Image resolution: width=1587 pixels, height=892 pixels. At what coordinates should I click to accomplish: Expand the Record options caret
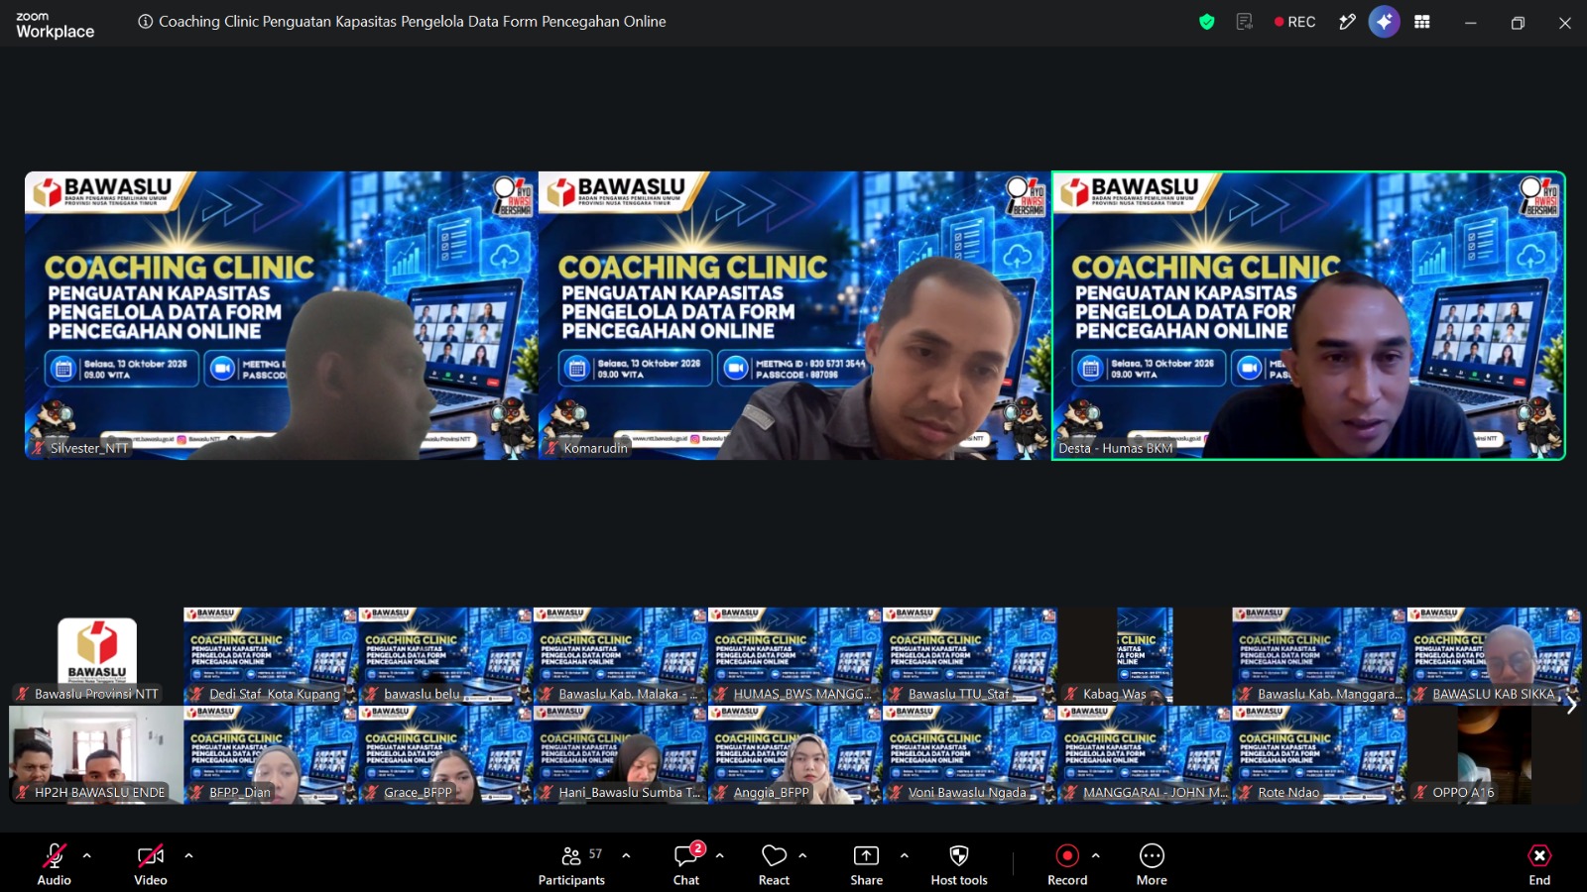pyautogui.click(x=1095, y=855)
